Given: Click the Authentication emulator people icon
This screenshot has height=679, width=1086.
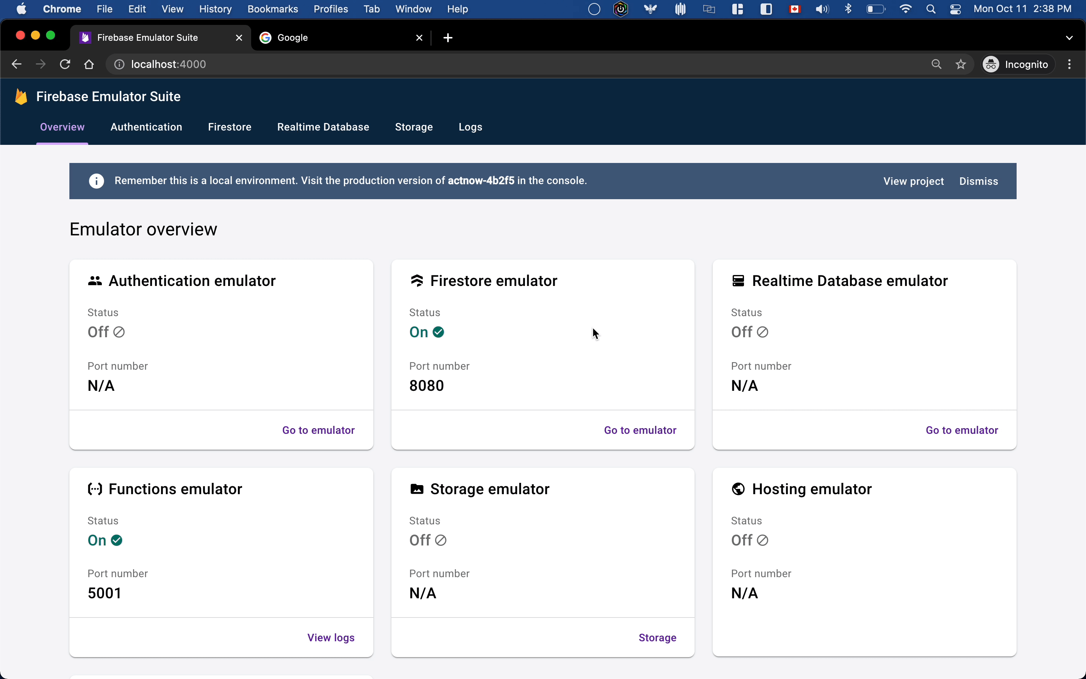Looking at the screenshot, I should pos(95,281).
